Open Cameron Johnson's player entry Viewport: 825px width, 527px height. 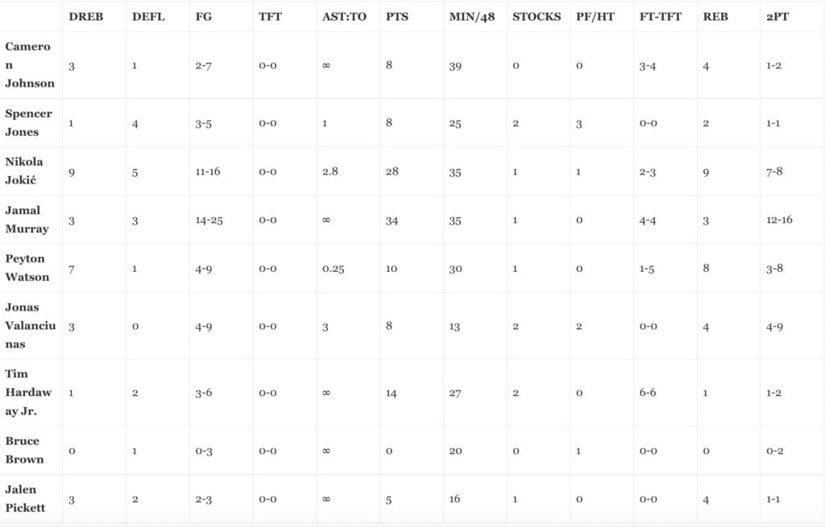29,64
